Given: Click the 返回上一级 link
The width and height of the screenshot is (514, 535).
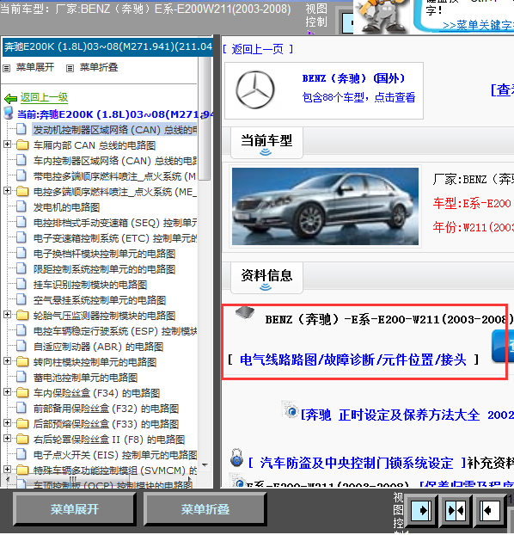Looking at the screenshot, I should coord(44,97).
